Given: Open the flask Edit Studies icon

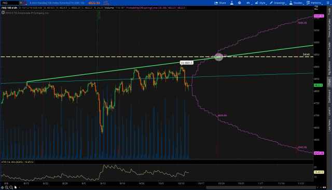Looking at the screenshot, I should [232, 3].
